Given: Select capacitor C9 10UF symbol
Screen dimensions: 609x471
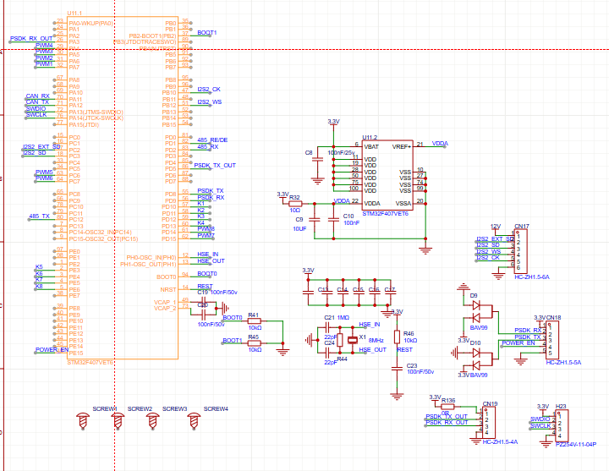Looking at the screenshot, I should coord(314,220).
